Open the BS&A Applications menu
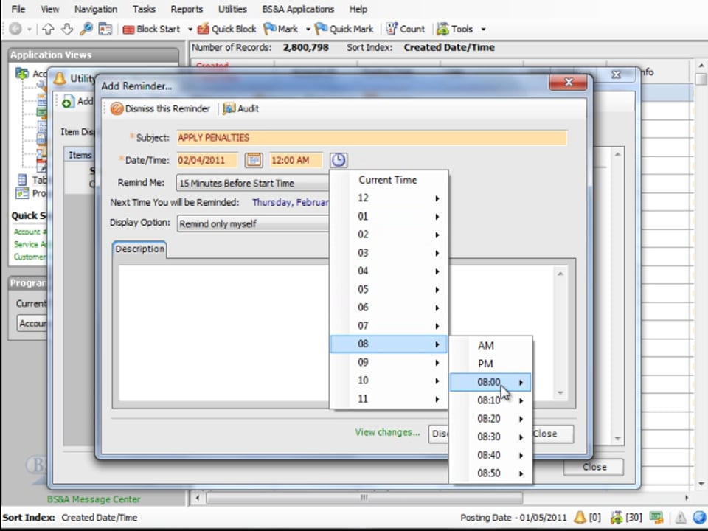Image resolution: width=708 pixels, height=531 pixels. [298, 9]
